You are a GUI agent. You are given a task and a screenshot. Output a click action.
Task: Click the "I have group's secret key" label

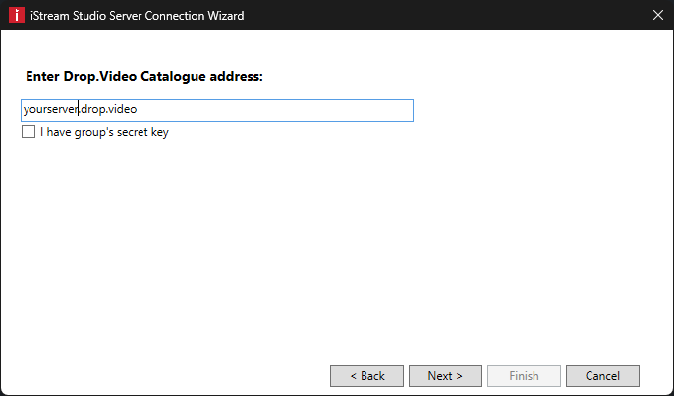click(104, 132)
